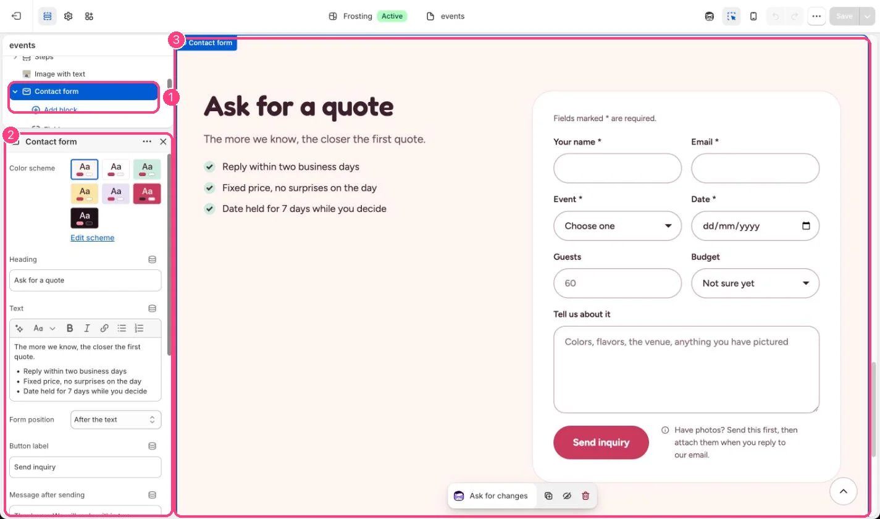880x519 pixels.
Task: Select the crimson color scheme swatch
Action: click(147, 193)
